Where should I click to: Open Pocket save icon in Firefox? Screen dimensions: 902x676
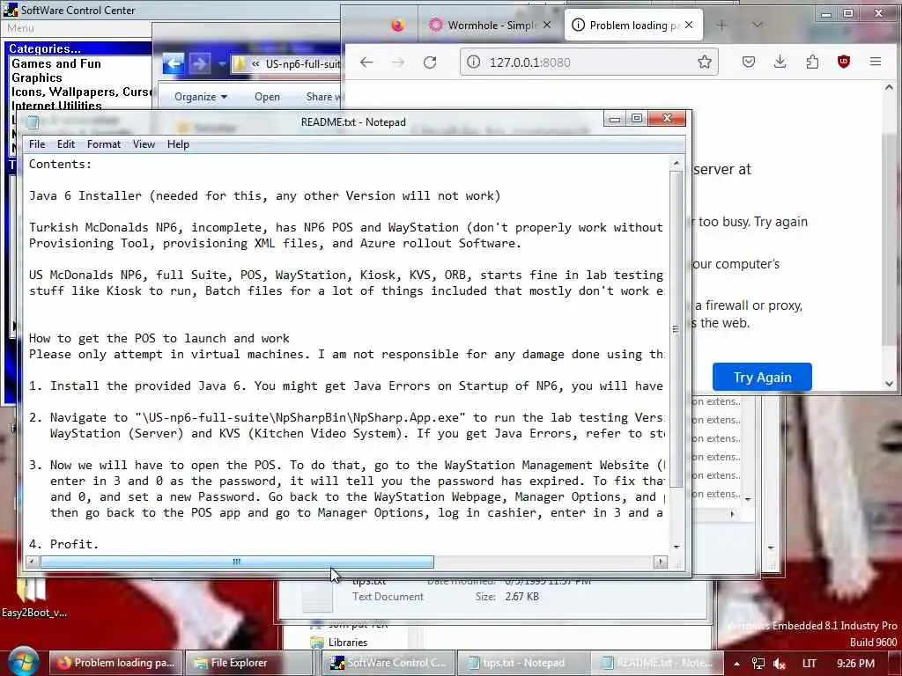click(x=749, y=62)
